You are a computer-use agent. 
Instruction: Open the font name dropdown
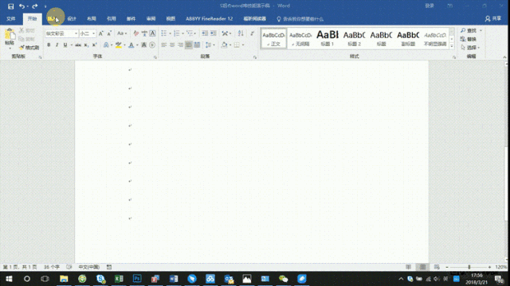tap(76, 33)
